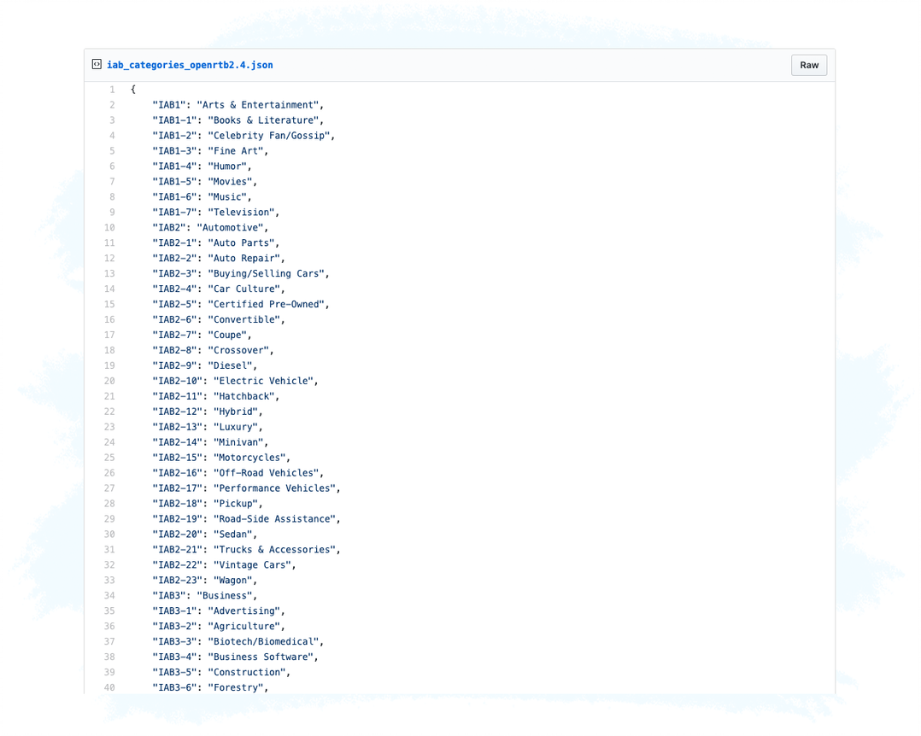Viewport: 921px width, 736px height.
Task: Click the "Advertising" line
Action: click(x=219, y=611)
